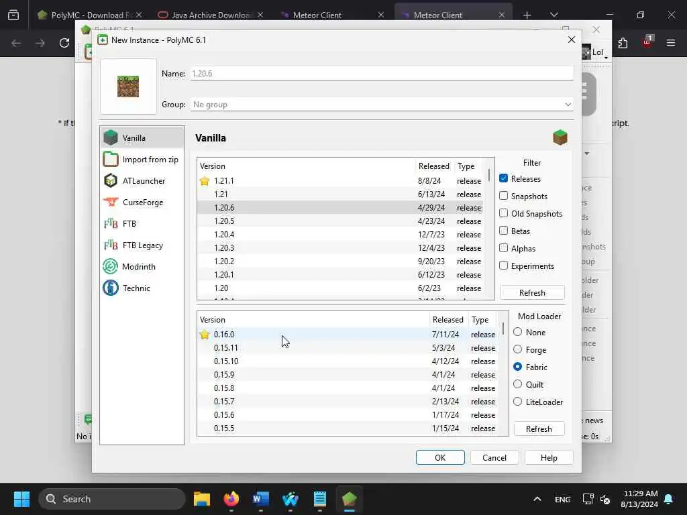Open a new browser tab
687x515 pixels.
(x=527, y=15)
